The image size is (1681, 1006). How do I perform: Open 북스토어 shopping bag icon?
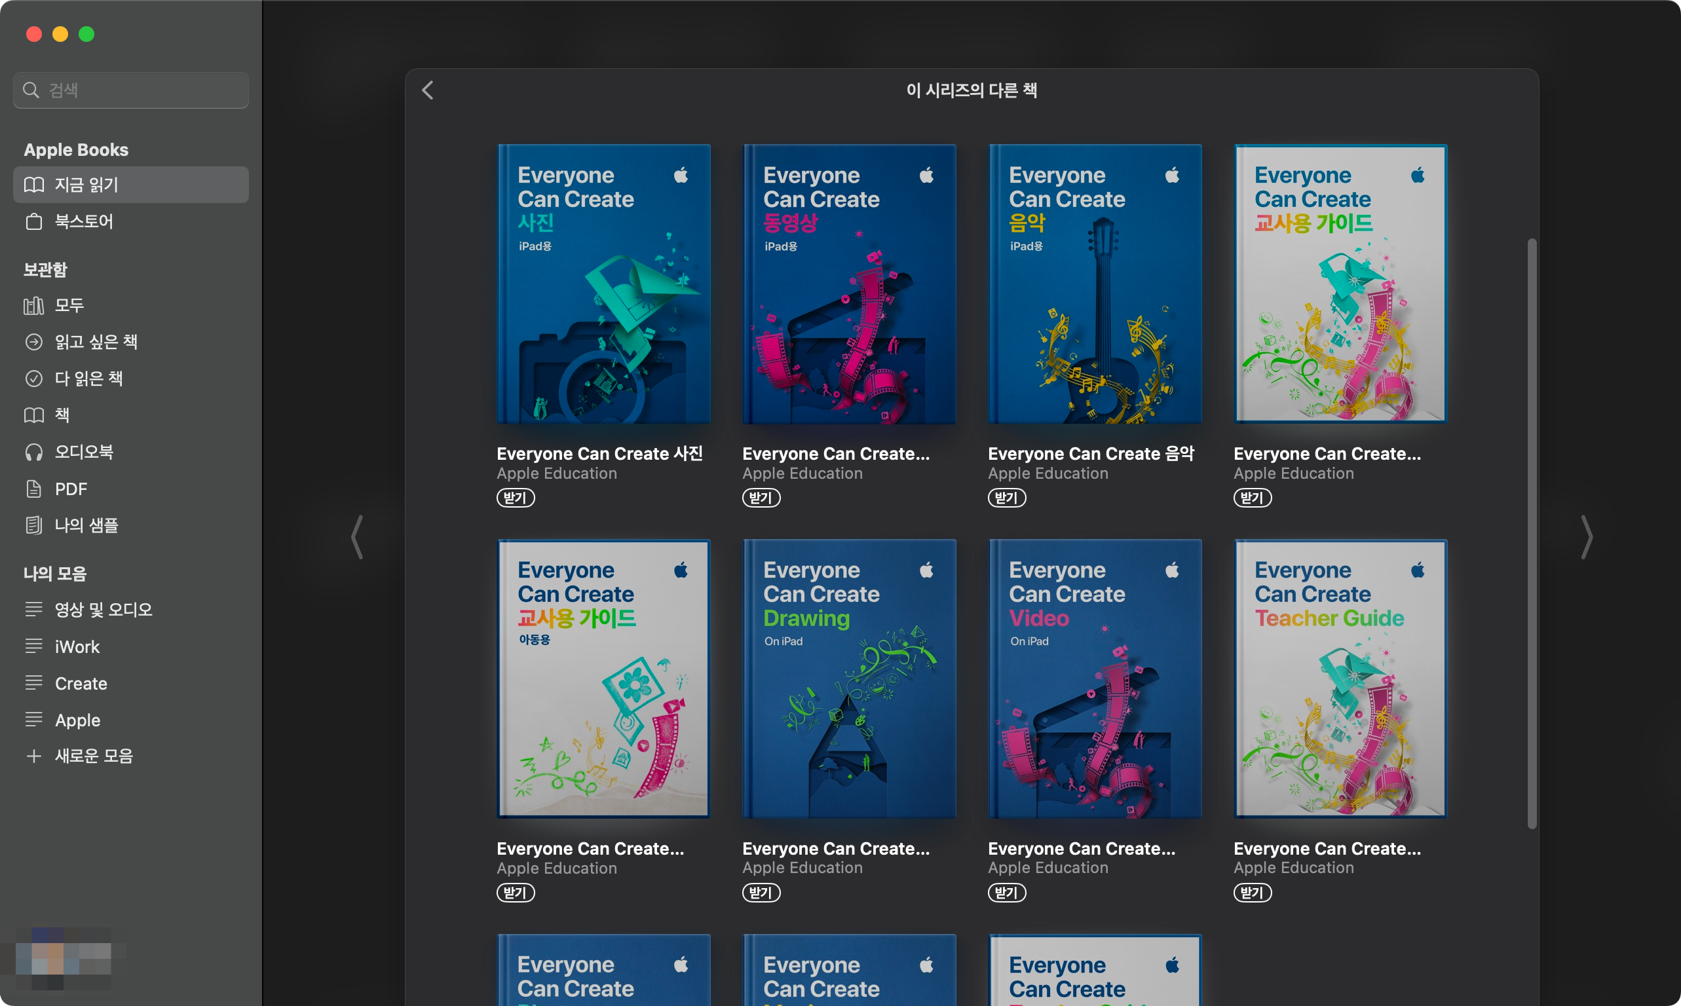pyautogui.click(x=34, y=221)
